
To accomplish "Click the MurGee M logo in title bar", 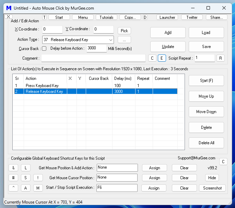I will (x=9, y=8).
